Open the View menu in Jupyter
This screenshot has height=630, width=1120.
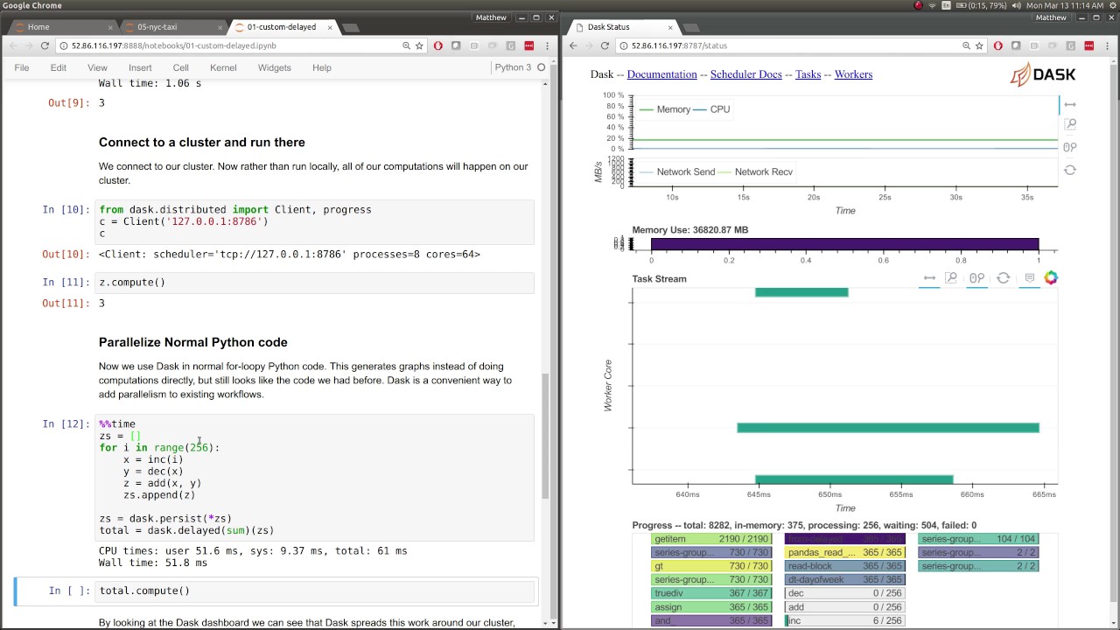(x=97, y=67)
